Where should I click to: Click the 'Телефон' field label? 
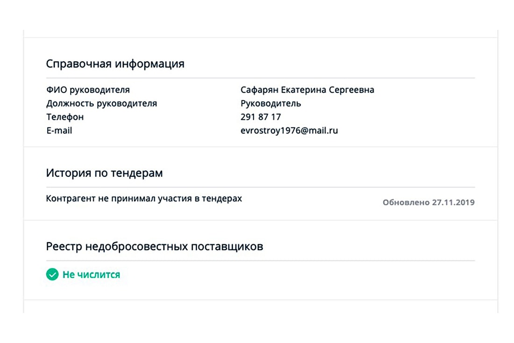[65, 117]
